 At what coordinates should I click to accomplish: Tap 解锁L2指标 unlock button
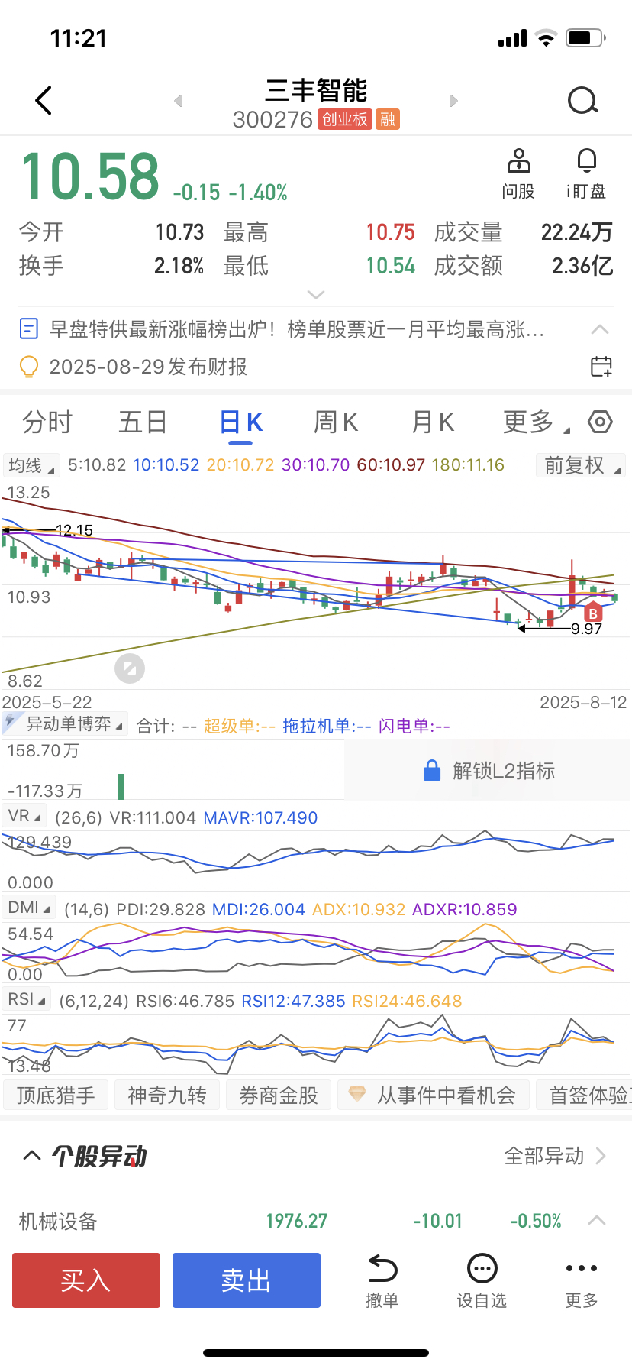[489, 770]
